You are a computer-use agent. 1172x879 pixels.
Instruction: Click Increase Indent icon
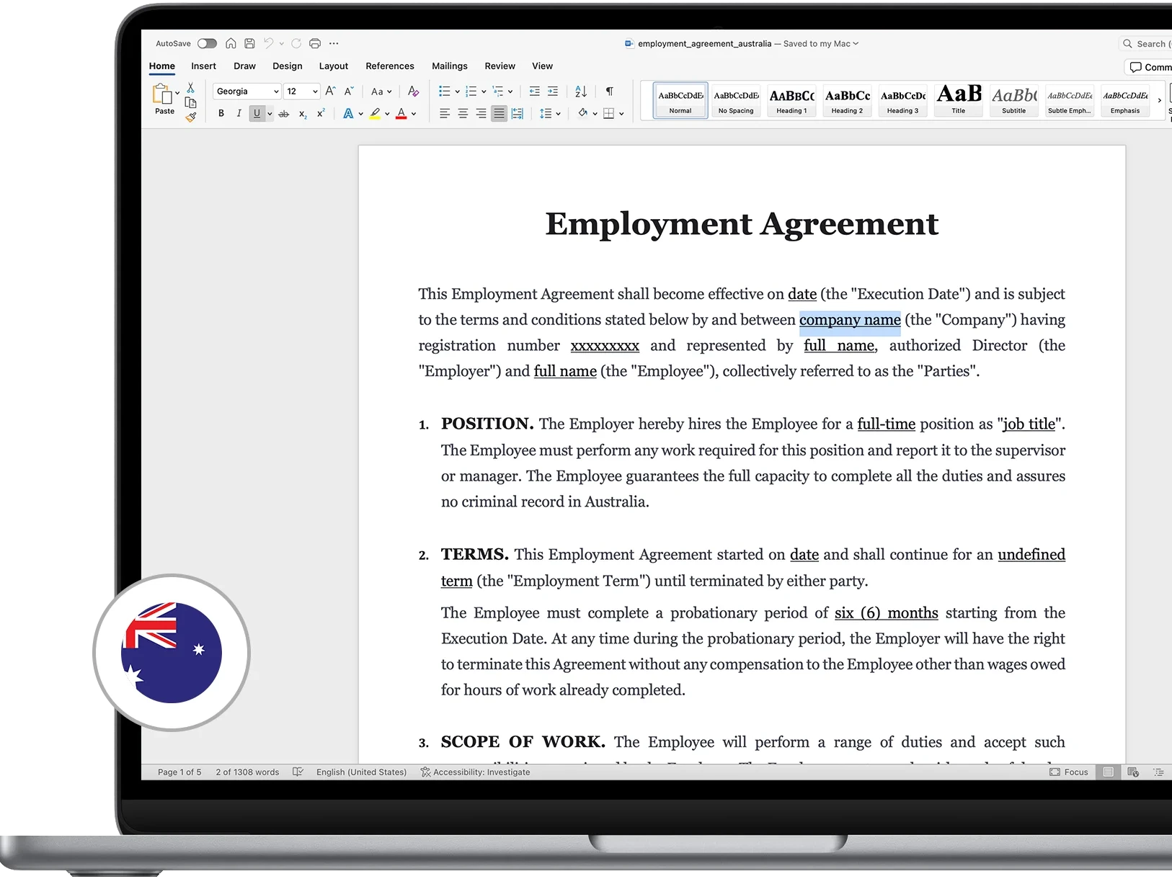(x=553, y=92)
